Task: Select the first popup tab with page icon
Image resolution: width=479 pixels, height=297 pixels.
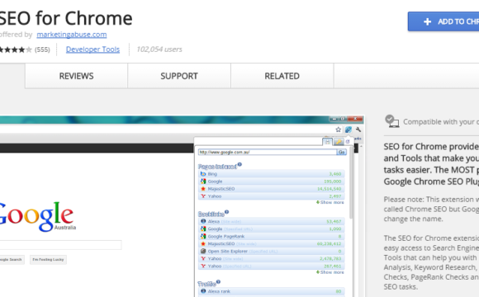Action: (327, 142)
